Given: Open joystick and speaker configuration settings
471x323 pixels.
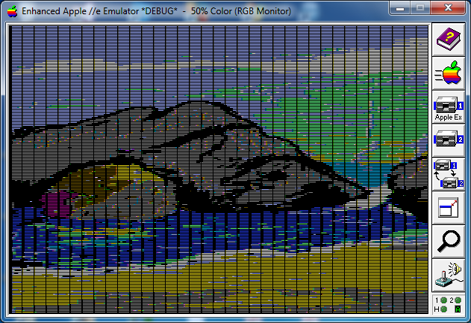Looking at the screenshot, I should (x=448, y=275).
